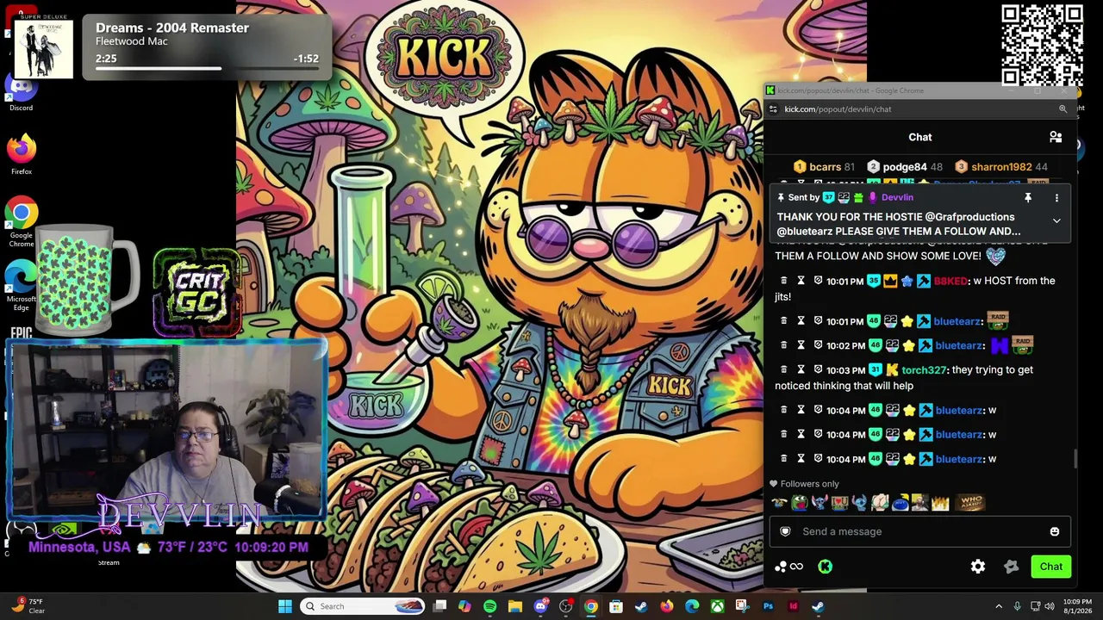Open Spotify from the taskbar
Image resolution: width=1103 pixels, height=620 pixels.
489,606
